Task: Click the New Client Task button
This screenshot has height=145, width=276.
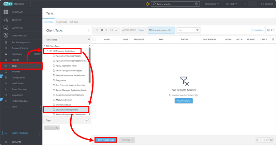Action: pyautogui.click(x=105, y=140)
